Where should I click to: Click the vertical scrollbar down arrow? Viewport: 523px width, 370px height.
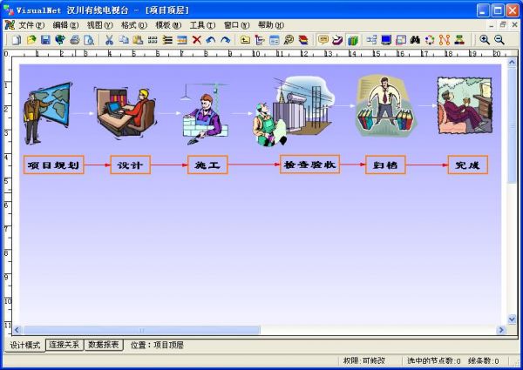[512, 319]
